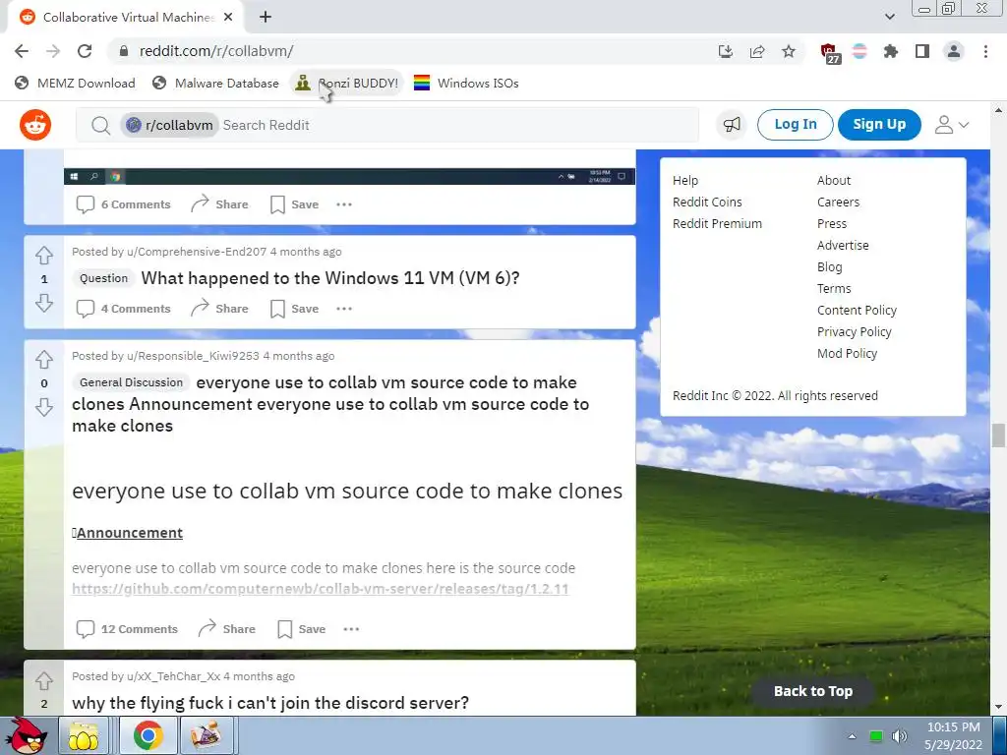
Task: Switch to Chrome in the taskbar
Action: [148, 735]
